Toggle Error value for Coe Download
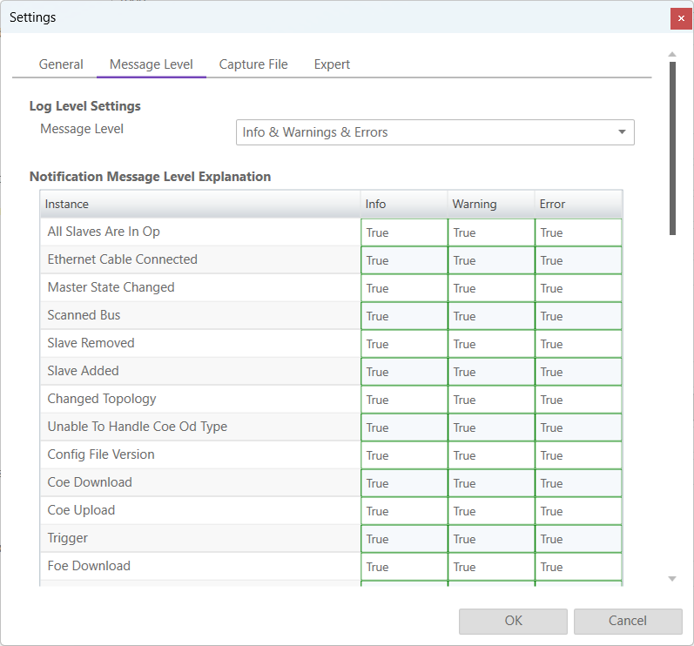Viewport: 694px width, 646px height. point(578,483)
